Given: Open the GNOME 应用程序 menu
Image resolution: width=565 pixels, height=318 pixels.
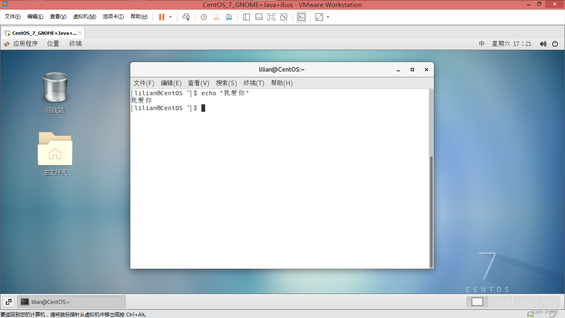Looking at the screenshot, I should click(x=21, y=43).
